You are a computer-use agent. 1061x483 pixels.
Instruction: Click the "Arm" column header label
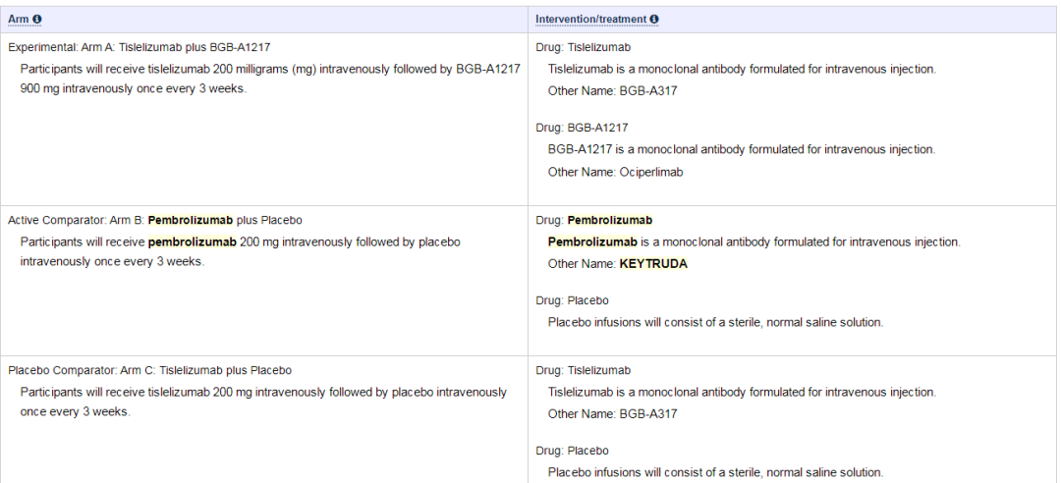click(19, 19)
